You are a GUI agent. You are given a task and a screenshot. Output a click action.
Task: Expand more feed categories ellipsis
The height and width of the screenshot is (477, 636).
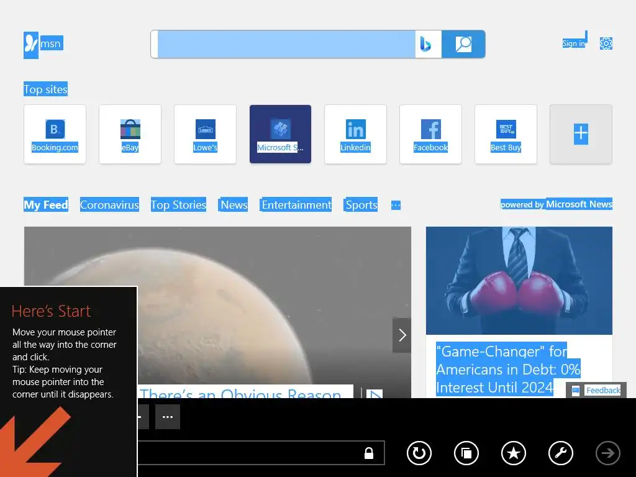[396, 205]
